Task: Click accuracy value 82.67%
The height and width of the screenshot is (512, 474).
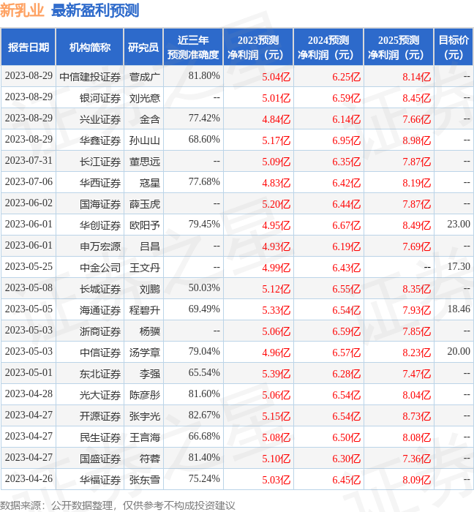Action: 204,415
